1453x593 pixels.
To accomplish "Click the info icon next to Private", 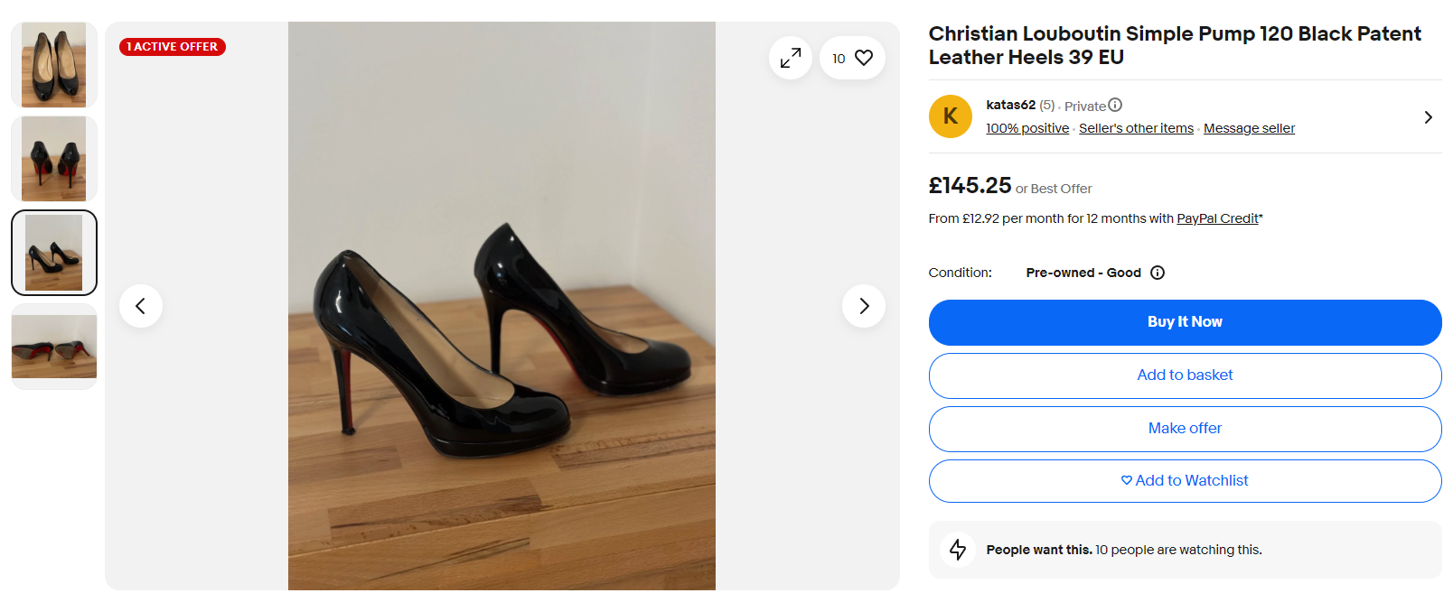I will [x=1115, y=105].
